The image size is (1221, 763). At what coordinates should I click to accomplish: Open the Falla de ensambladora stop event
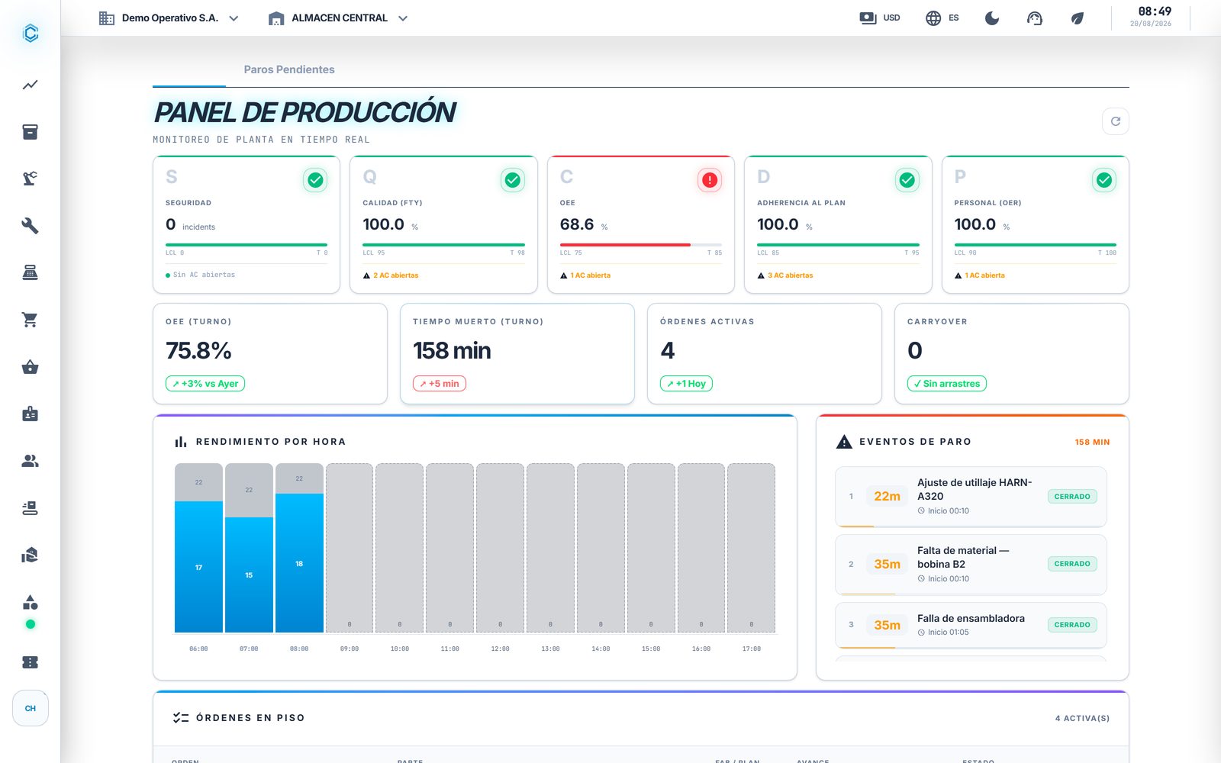coord(971,625)
